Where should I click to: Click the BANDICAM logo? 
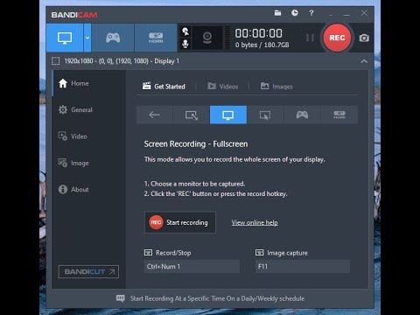(74, 15)
